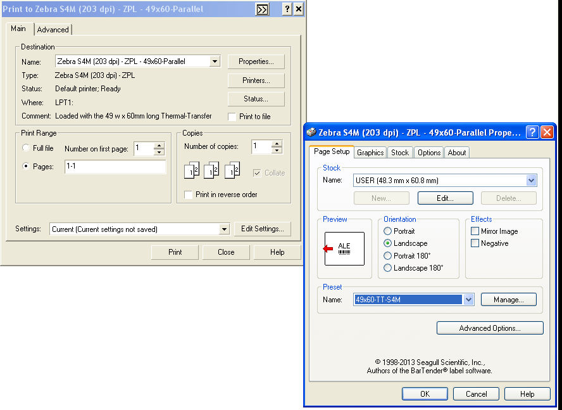
Task: Click Help button in Print dialog
Action: pyautogui.click(x=277, y=252)
